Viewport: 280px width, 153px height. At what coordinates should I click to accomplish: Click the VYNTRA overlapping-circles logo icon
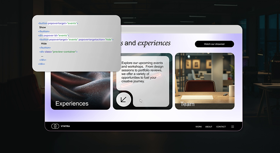tap(55, 126)
